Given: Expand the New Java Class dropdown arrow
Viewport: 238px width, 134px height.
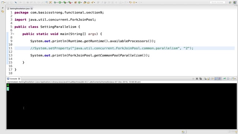Looking at the screenshot, I should (81, 3).
